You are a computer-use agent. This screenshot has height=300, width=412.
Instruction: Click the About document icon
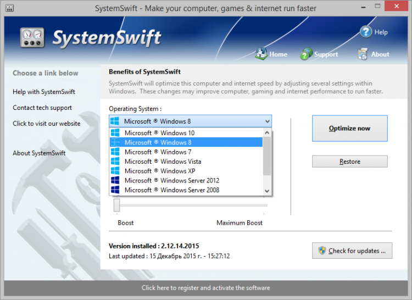(x=363, y=54)
